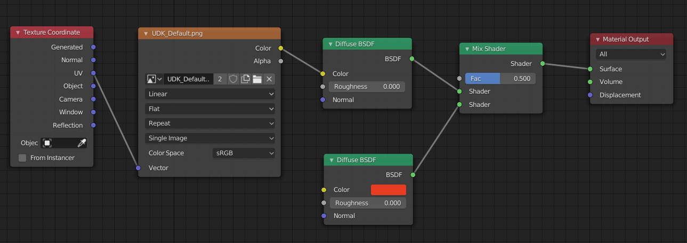The height and width of the screenshot is (243, 687).
Task: Open the image browse dropdown icon
Action: (154, 79)
